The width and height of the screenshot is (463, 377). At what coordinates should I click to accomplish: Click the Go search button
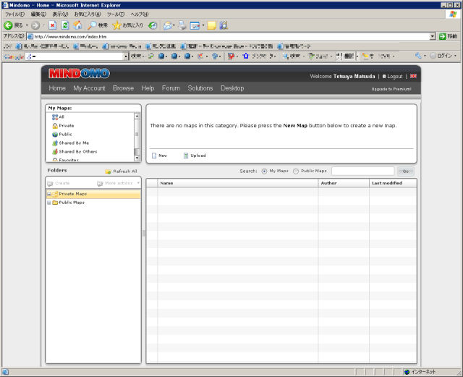[x=406, y=171]
